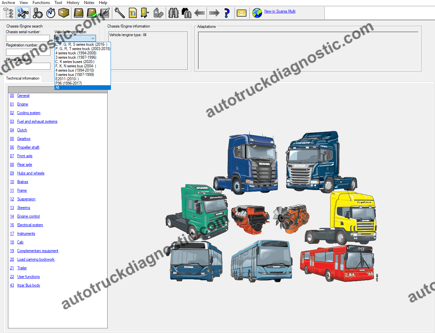Image resolution: width=435 pixels, height=333 pixels.
Task: Select the wrench tool icon
Action: 120,13
